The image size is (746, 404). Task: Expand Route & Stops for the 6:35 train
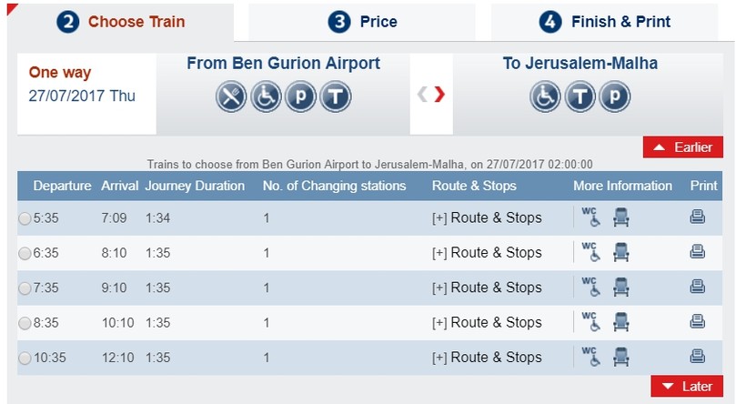pyautogui.click(x=487, y=252)
